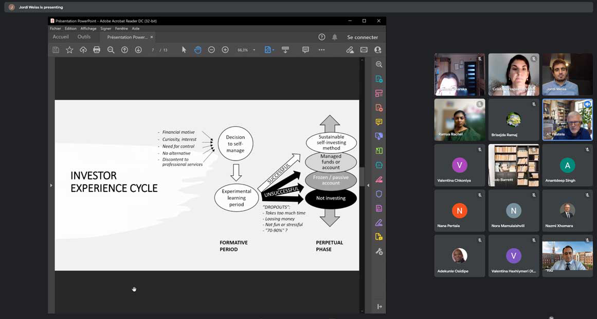This screenshot has width=597, height=319.
Task: Open the Affichage menu
Action: point(88,29)
